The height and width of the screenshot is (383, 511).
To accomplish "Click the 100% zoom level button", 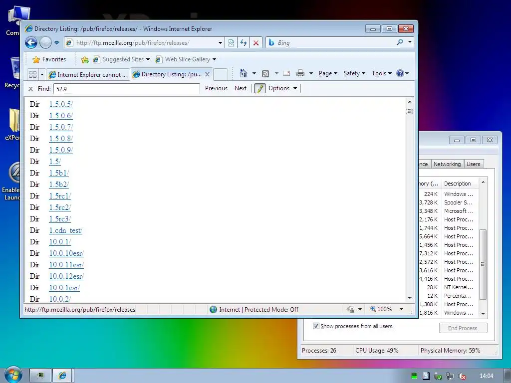I will (x=381, y=309).
